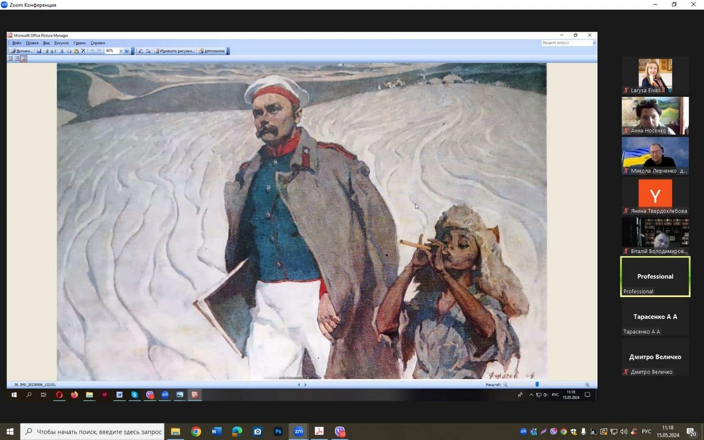Open the clock showing 11:18 15.05.2024
The image size is (704, 440).
click(668, 431)
